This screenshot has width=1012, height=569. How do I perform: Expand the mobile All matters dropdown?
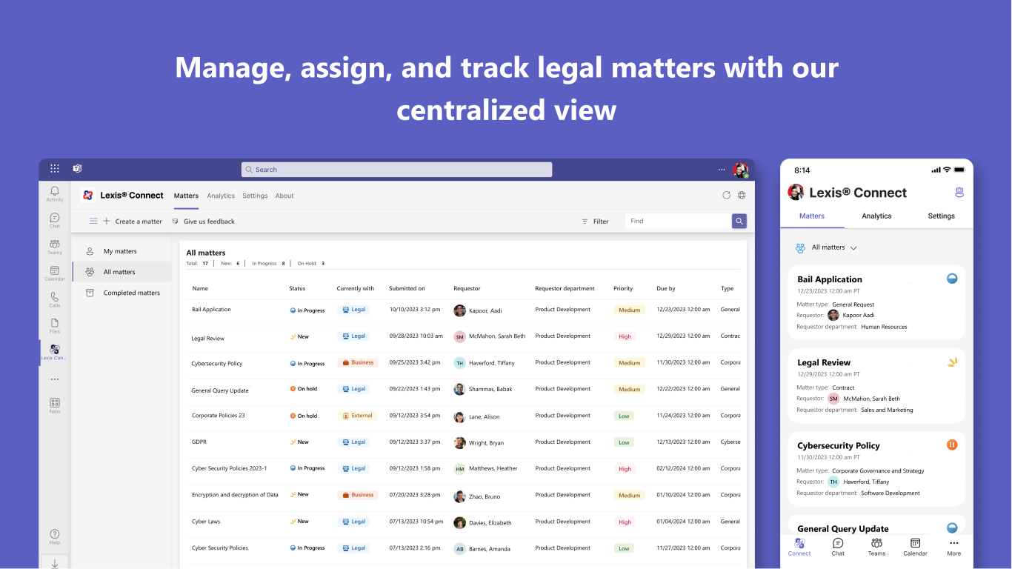click(827, 247)
